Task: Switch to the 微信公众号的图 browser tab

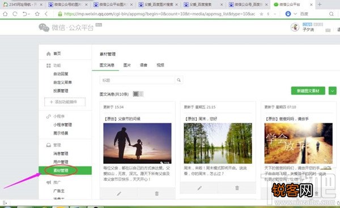Action: 67,5
